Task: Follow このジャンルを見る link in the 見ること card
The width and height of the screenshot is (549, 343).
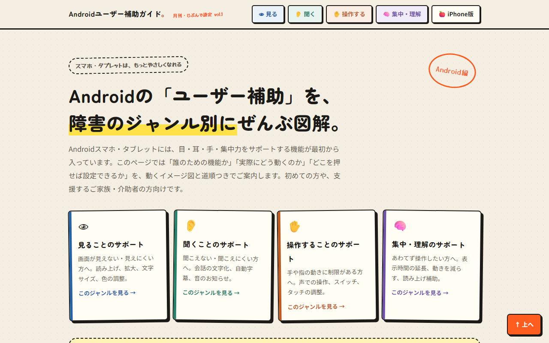Action: [107, 293]
